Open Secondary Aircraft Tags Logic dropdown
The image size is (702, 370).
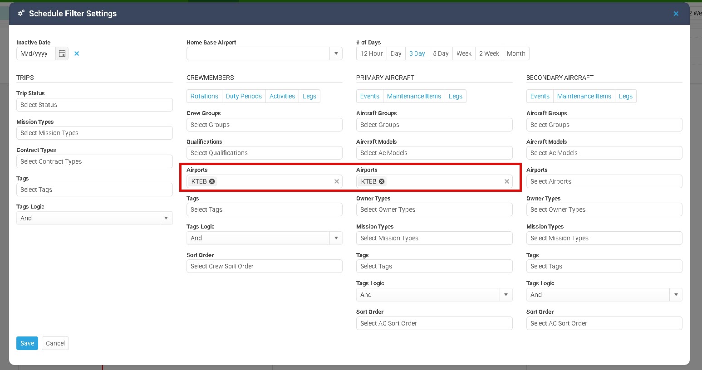point(676,295)
